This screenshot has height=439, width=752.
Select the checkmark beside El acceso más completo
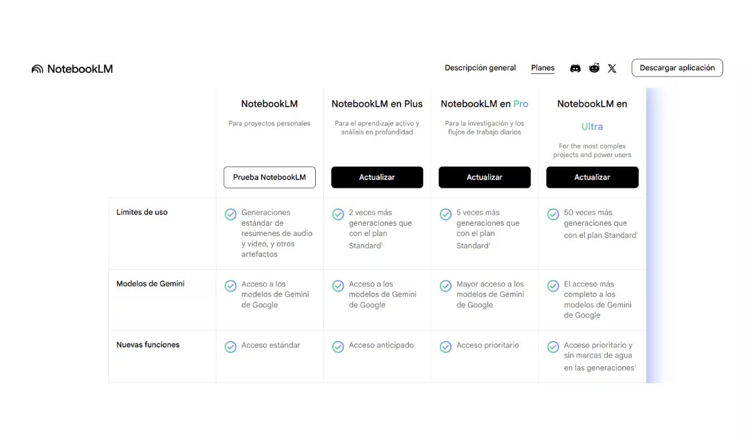point(553,285)
